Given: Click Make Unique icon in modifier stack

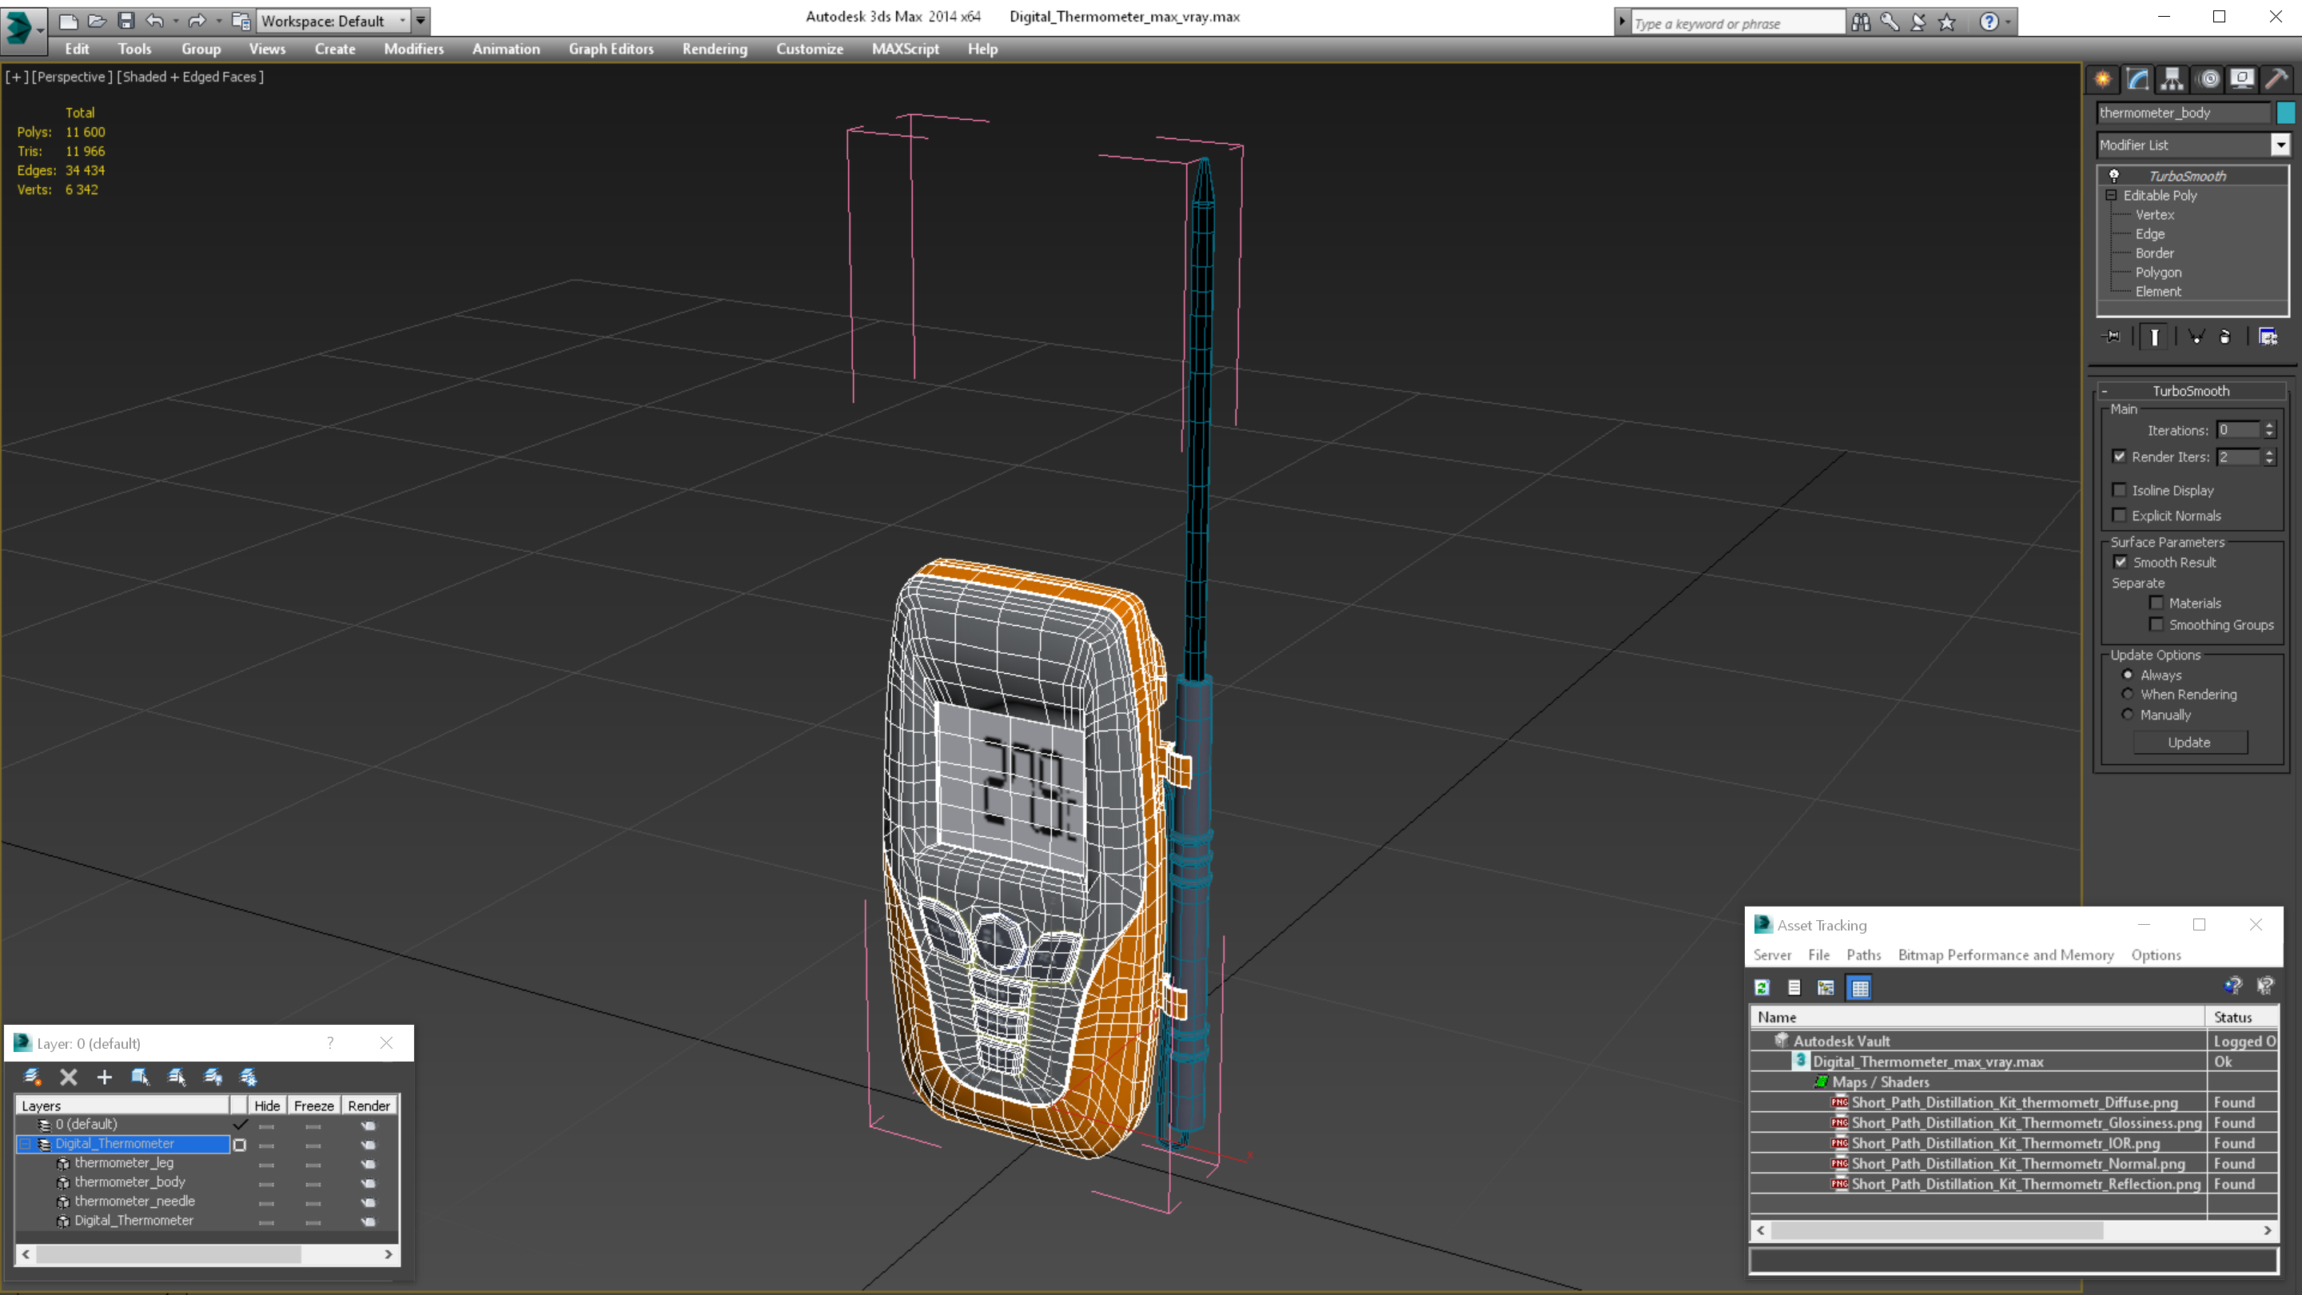Looking at the screenshot, I should pyautogui.click(x=2196, y=337).
